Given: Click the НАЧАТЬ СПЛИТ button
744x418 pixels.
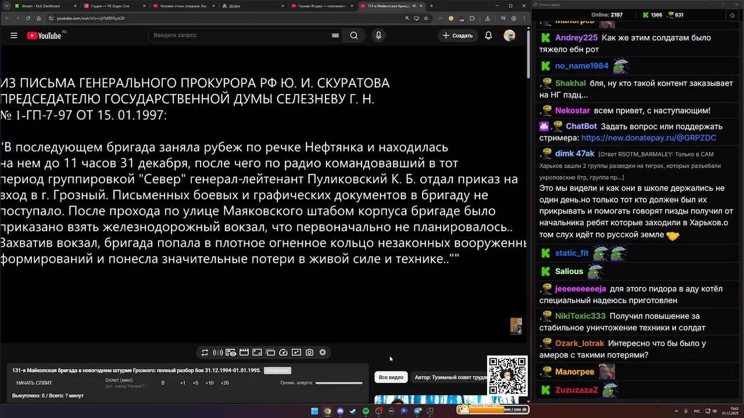Looking at the screenshot, I should (x=34, y=383).
